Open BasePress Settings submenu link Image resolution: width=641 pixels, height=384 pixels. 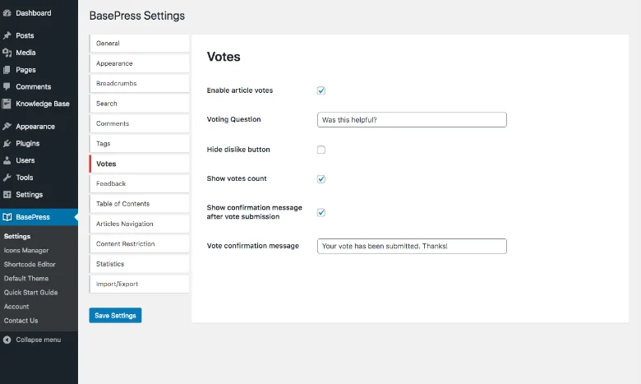point(17,236)
